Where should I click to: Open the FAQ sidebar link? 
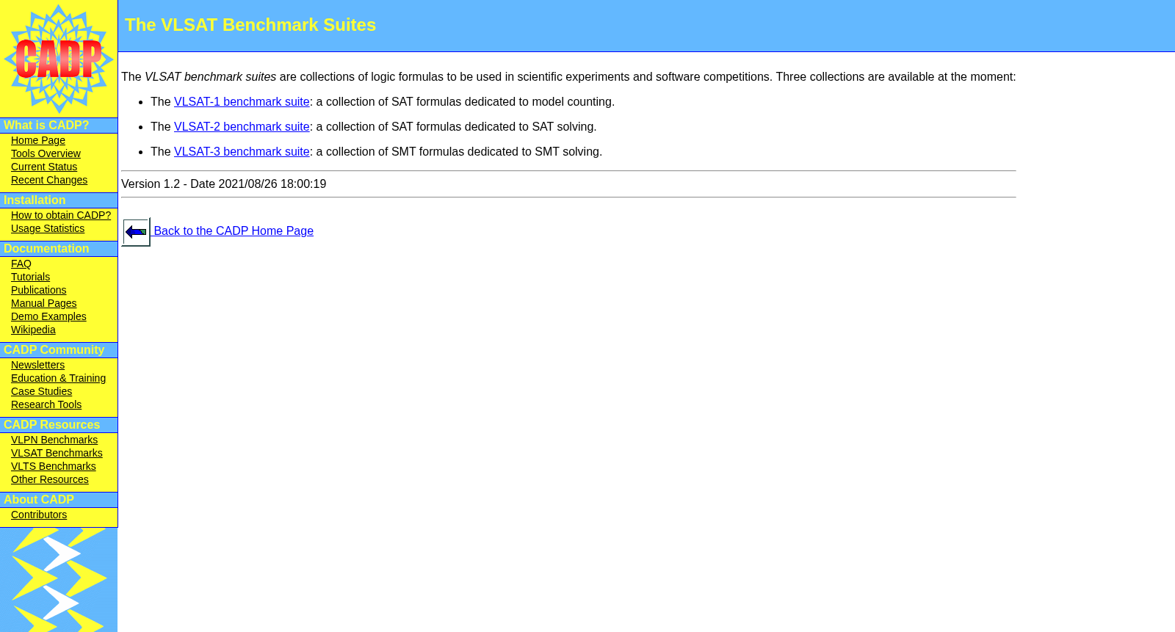click(x=21, y=264)
